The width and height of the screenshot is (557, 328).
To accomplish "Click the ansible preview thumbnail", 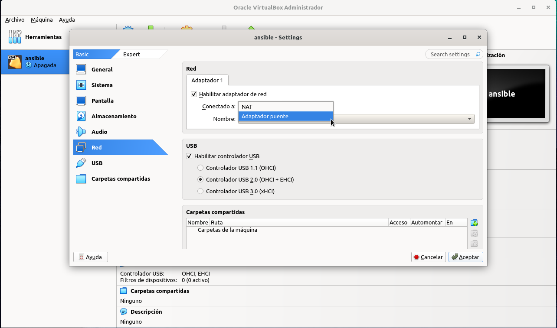I will [516, 94].
